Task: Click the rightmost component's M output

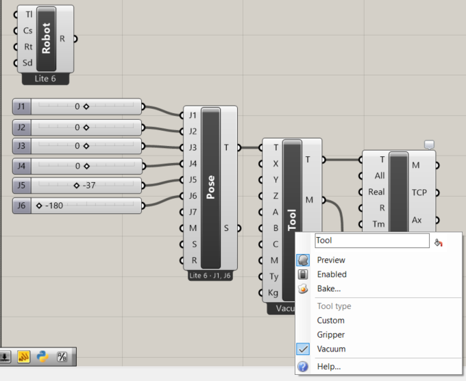Action: coord(416,165)
